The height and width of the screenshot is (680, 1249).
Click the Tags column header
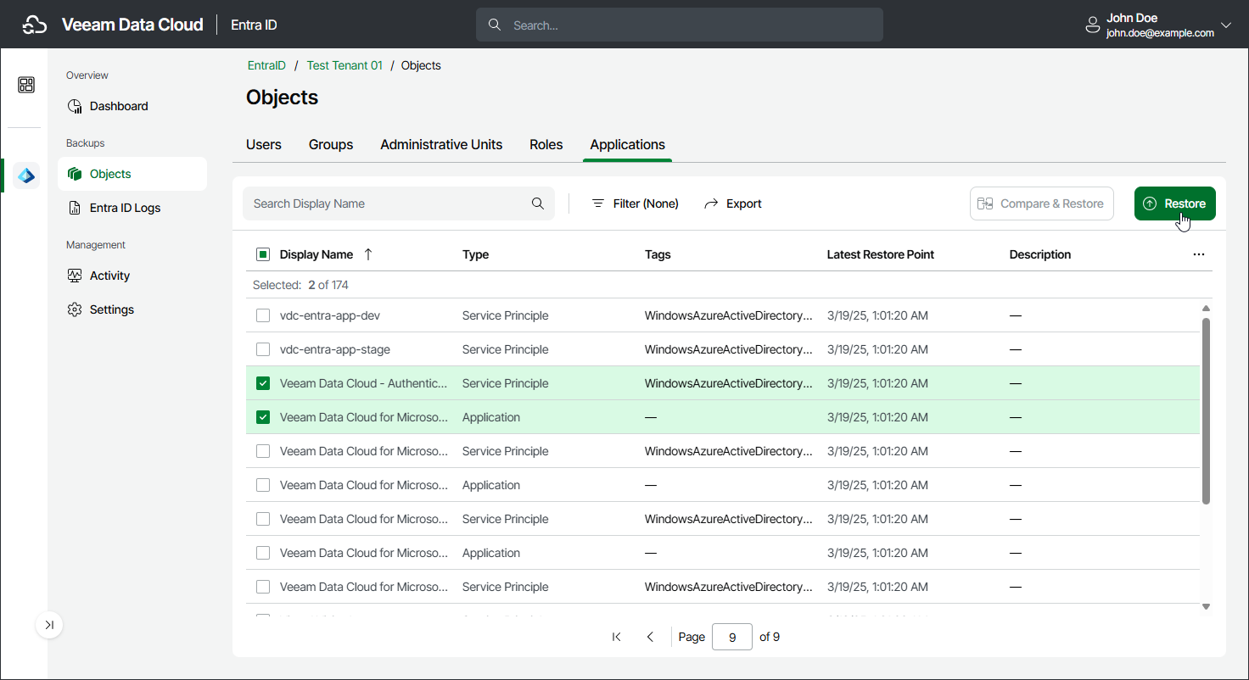(658, 254)
